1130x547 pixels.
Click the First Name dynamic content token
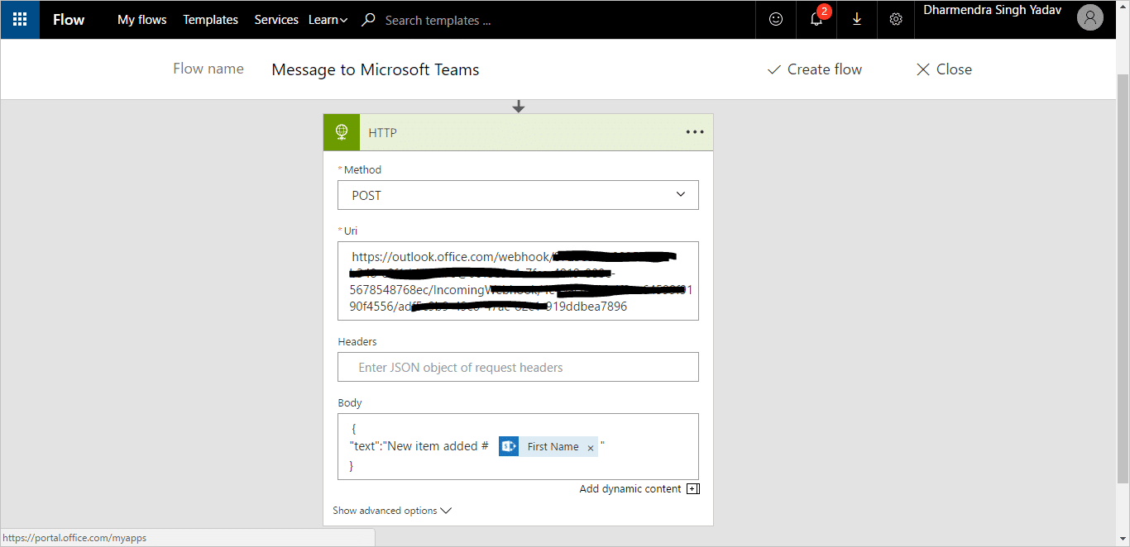(548, 446)
